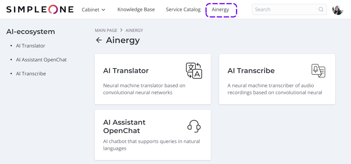Click the AI Transcribe microphone icon
This screenshot has height=164, width=351.
(x=318, y=71)
